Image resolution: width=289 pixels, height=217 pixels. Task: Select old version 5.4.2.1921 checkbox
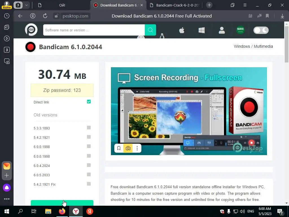click(89, 137)
